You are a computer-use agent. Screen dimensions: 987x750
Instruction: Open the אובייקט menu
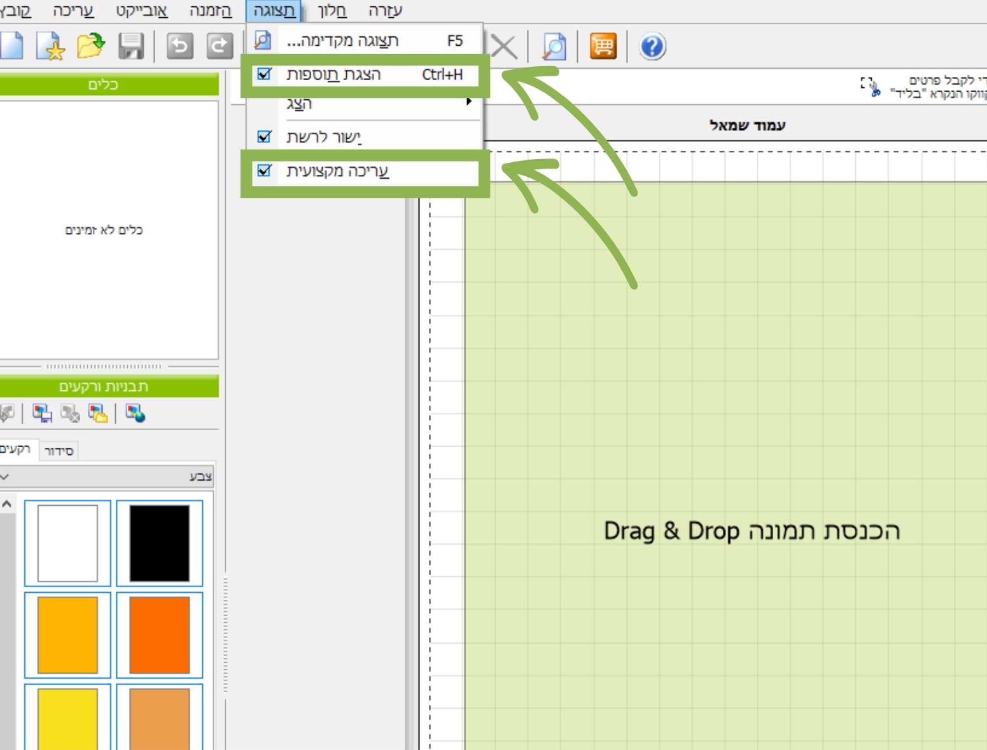tap(141, 11)
